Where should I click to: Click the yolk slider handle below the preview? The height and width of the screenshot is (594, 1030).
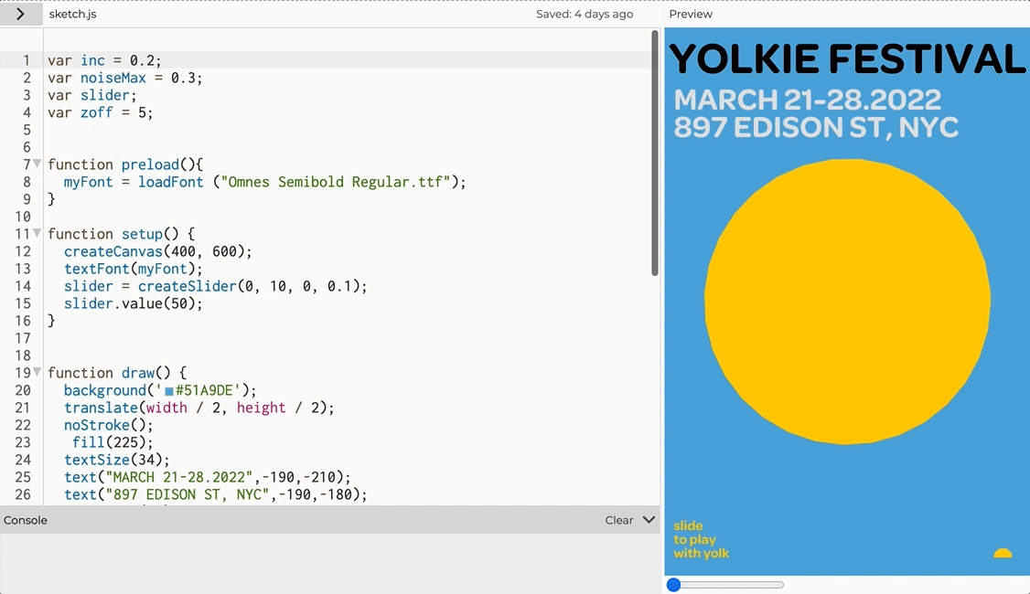[673, 584]
